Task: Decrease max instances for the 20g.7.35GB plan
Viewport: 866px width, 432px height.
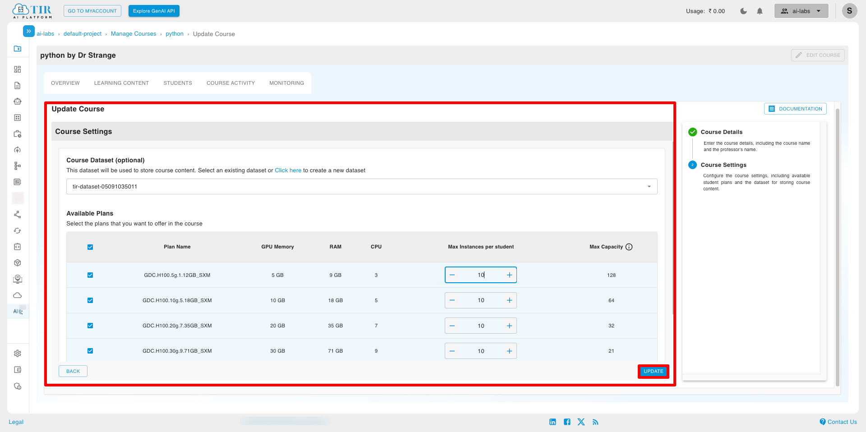Action: [452, 326]
